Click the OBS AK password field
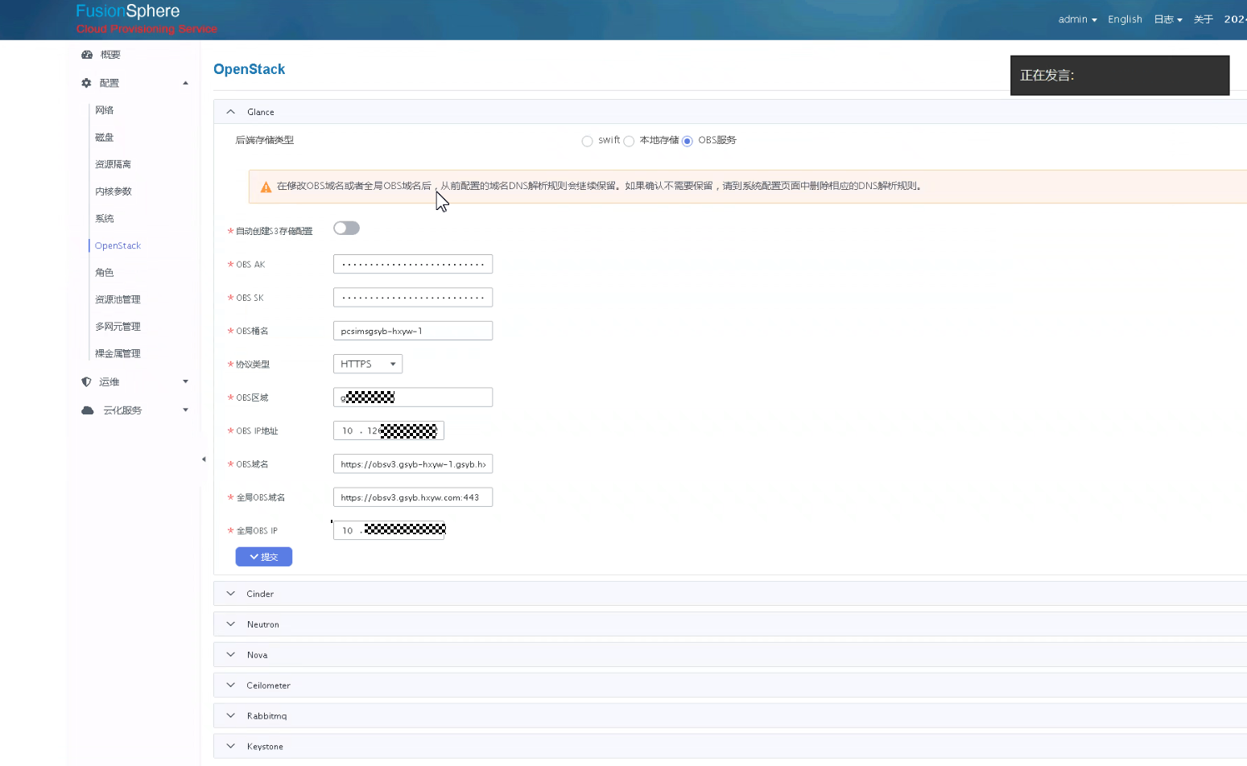Image resolution: width=1247 pixels, height=766 pixels. pyautogui.click(x=413, y=264)
